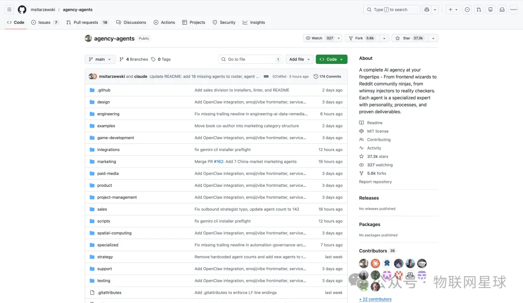Click msitarzewski commit author avatar

click(91, 76)
